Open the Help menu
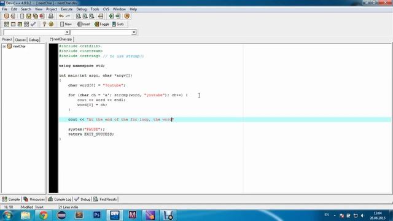The image size is (393, 221). tap(133, 9)
